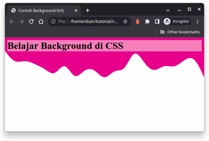Open the Extensions puzzle icon

(x=147, y=21)
